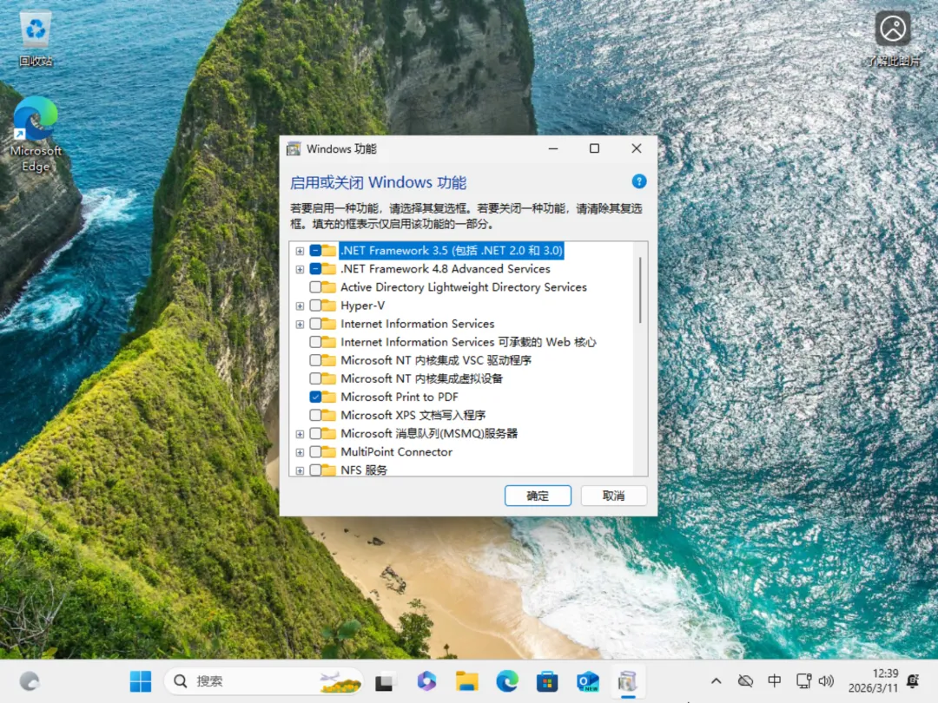The image size is (938, 703).
Task: Open notification bell in the taskbar
Action: [x=914, y=681]
